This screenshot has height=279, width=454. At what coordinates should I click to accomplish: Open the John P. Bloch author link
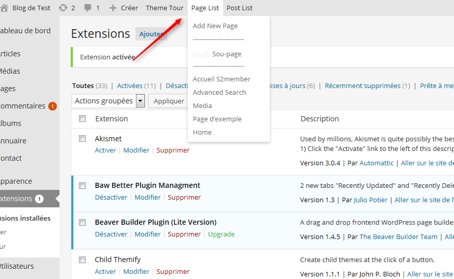pyautogui.click(x=380, y=274)
